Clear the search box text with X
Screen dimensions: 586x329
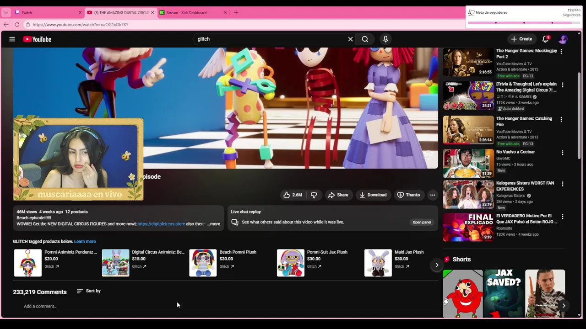(351, 39)
